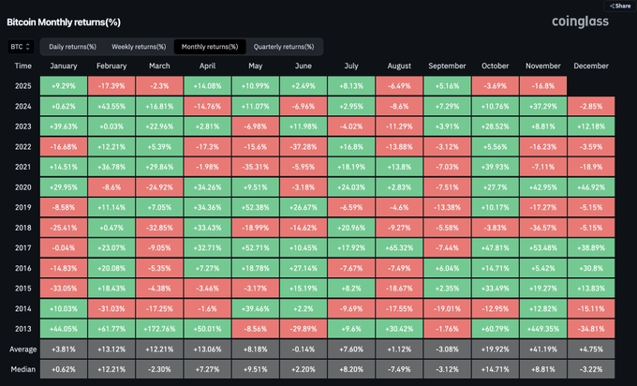The height and width of the screenshot is (386, 637).
Task: Click the coinglass logo
Action: coord(581,21)
